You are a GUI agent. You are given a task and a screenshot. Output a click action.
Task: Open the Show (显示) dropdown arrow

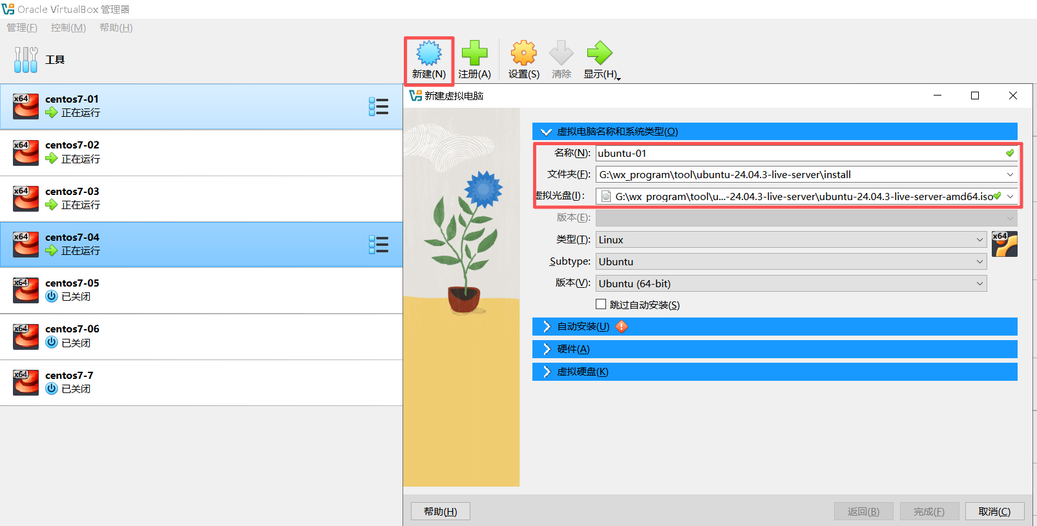tap(618, 77)
